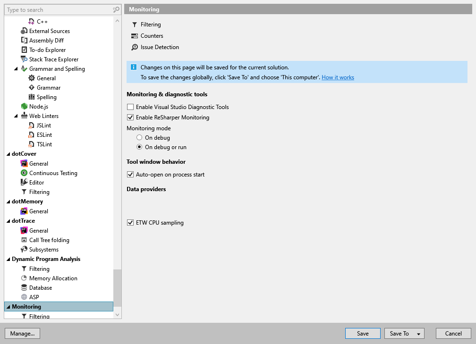Collapse the dotTrace section
The height and width of the screenshot is (344, 476).
(8, 220)
